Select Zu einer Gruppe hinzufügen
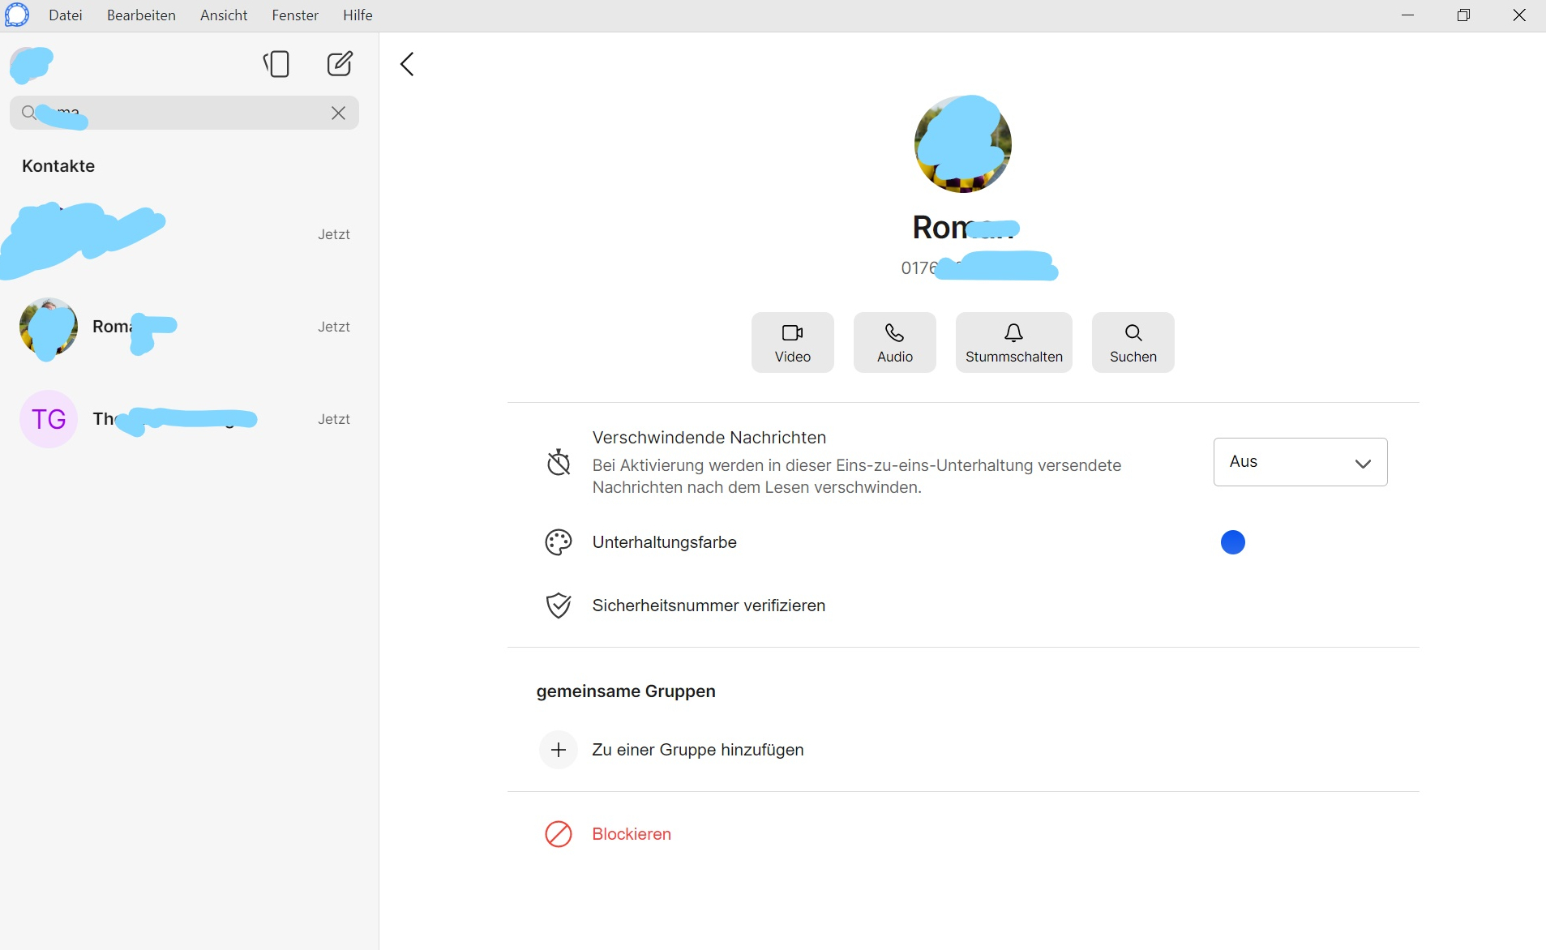This screenshot has width=1546, height=950. [697, 750]
